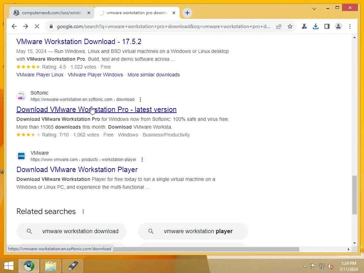Click scroll-up arrow of vertical scrollbar
Screen dimensions: 364x273
tap(354, 38)
